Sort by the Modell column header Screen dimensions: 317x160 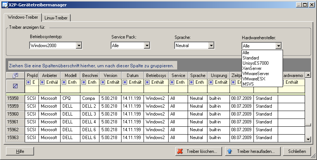[70, 76]
